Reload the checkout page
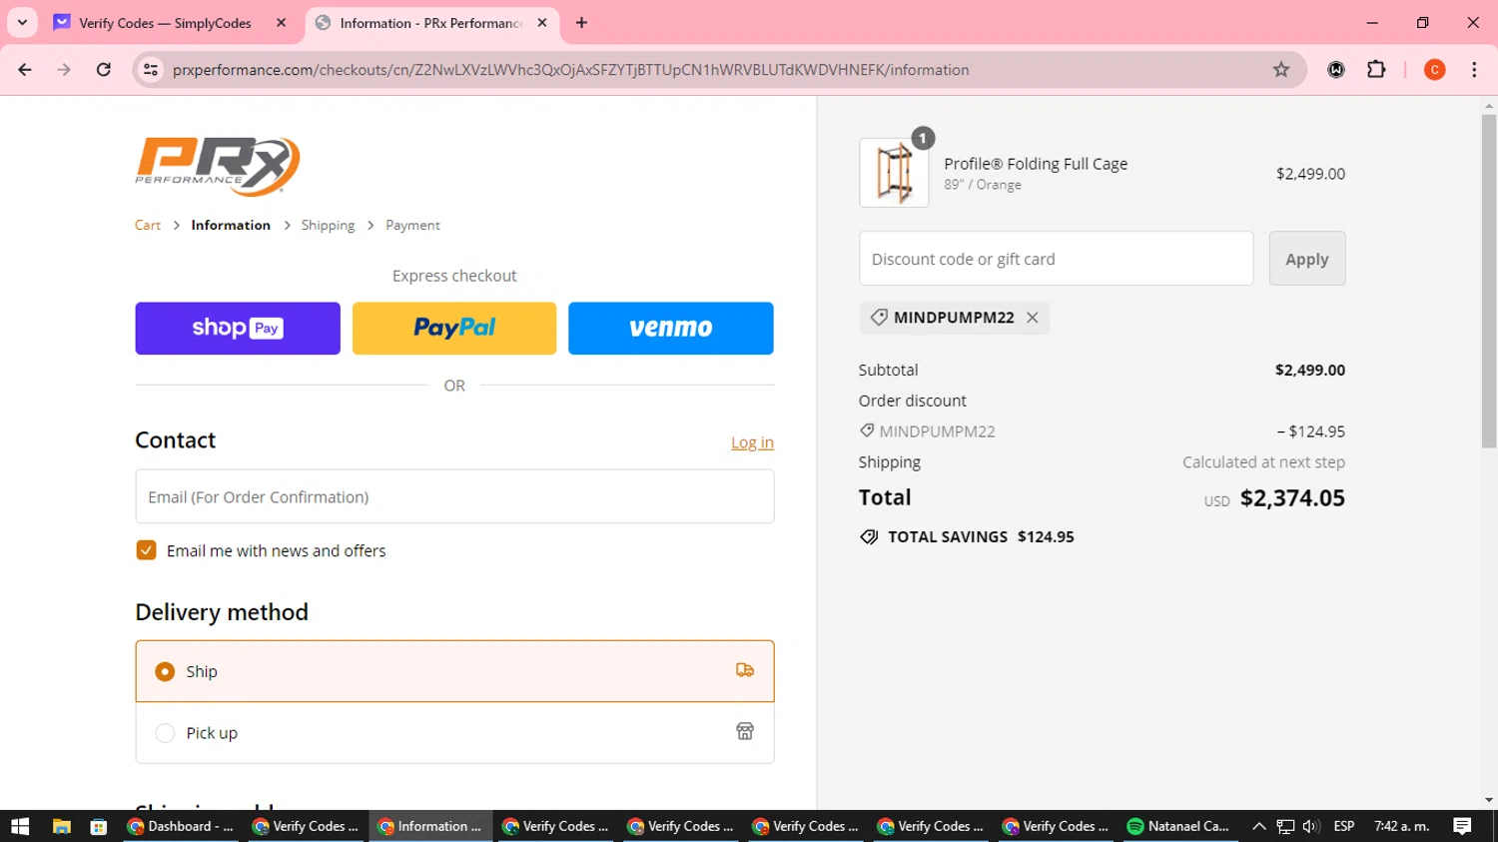This screenshot has width=1498, height=842. 104,70
